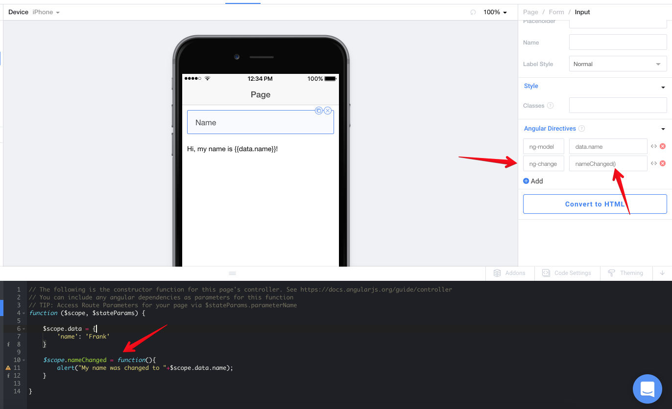Fold the function at line 4
672x409 pixels.
pyautogui.click(x=24, y=313)
